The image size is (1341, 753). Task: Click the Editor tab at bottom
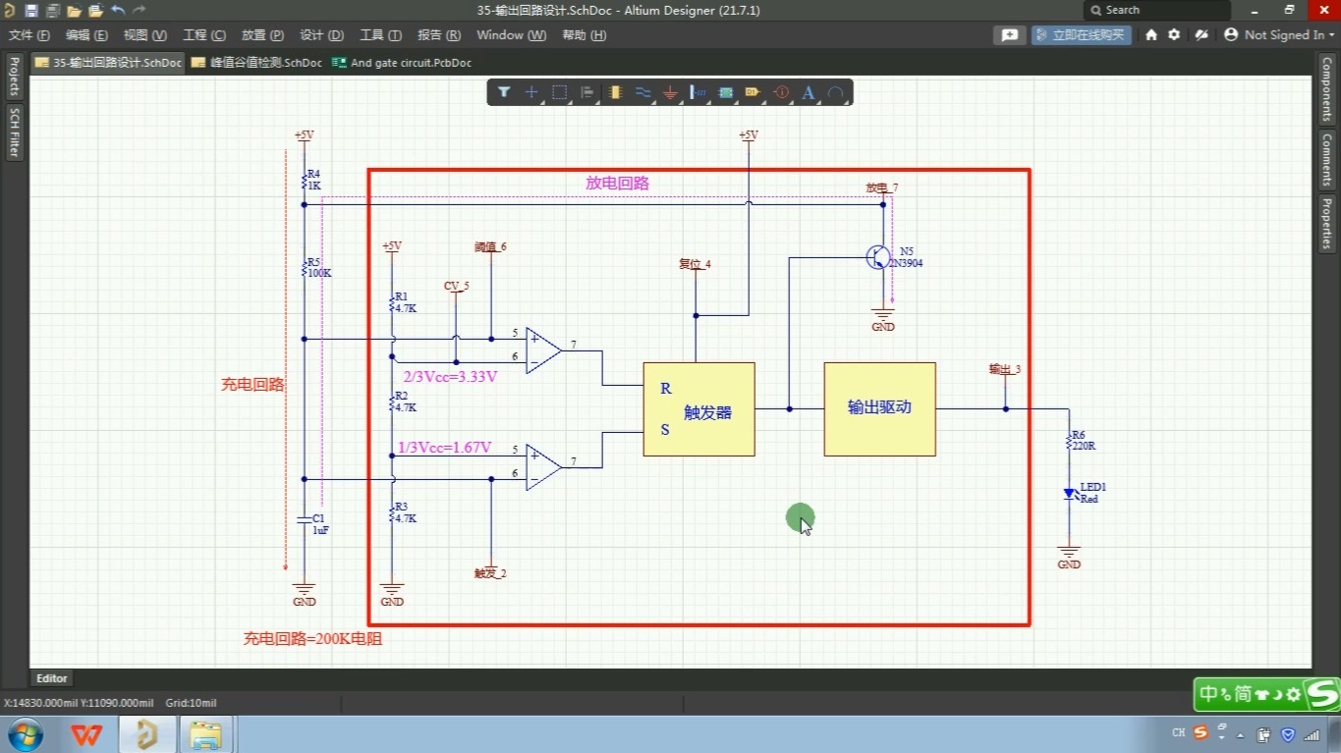pos(52,678)
